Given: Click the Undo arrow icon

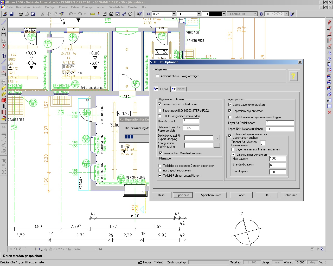Looking at the screenshot, I should (x=71, y=14).
